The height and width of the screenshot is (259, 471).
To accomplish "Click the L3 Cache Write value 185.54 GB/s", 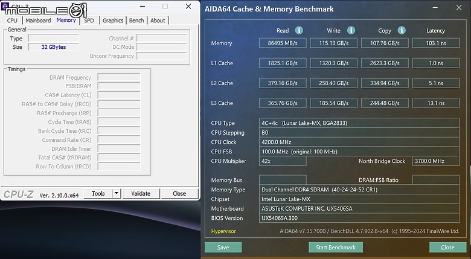I will pyautogui.click(x=334, y=103).
